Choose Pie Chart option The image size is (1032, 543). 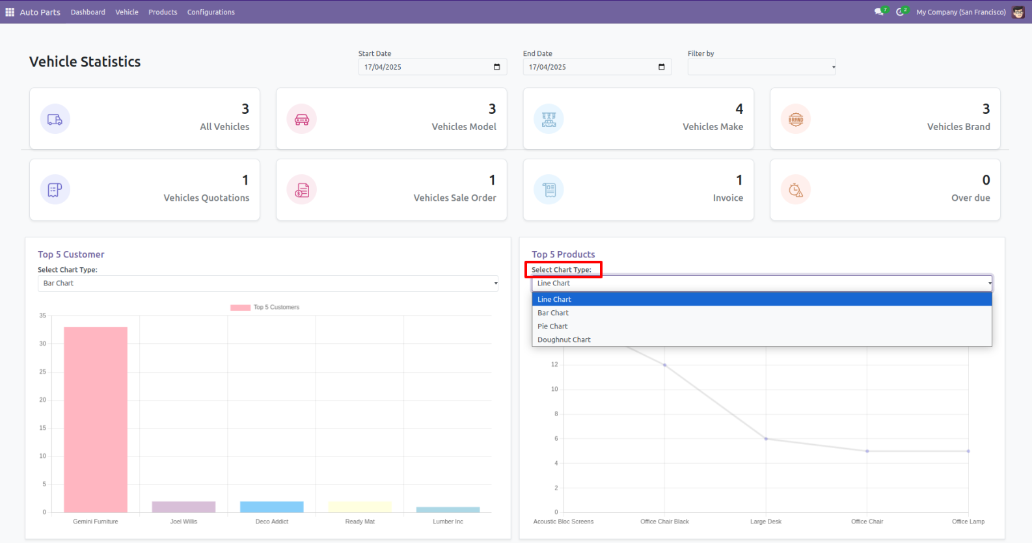click(x=552, y=326)
